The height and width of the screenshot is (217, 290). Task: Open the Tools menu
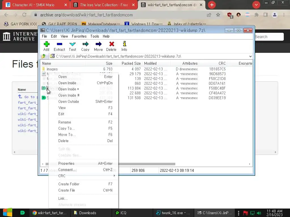click(x=95, y=36)
